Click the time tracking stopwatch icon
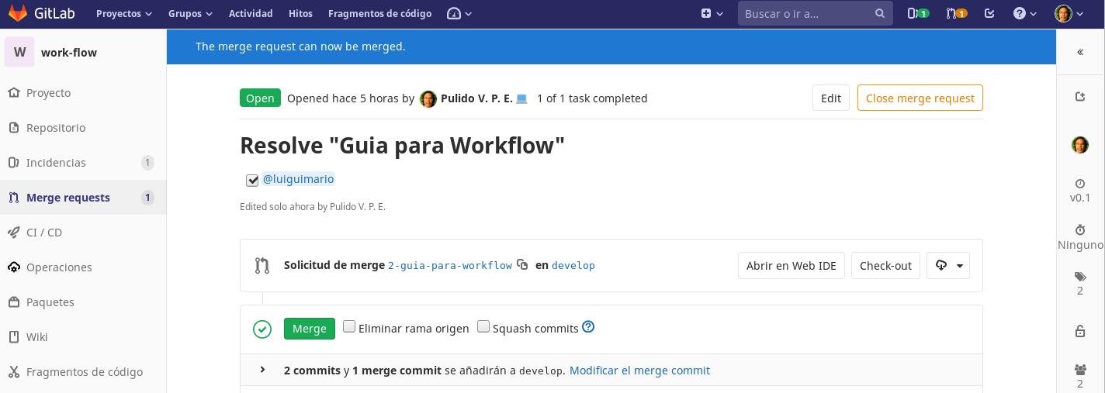Viewport: 1105px width, 393px height. [x=1080, y=230]
